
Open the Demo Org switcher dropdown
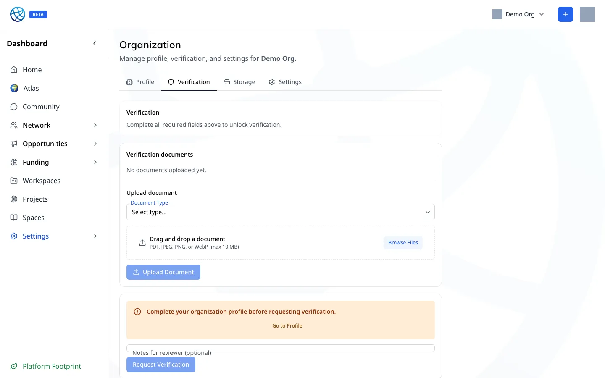pos(518,14)
